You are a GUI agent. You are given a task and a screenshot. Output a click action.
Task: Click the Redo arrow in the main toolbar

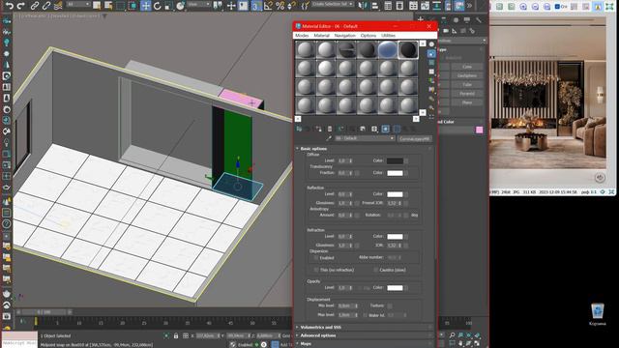pos(21,6)
